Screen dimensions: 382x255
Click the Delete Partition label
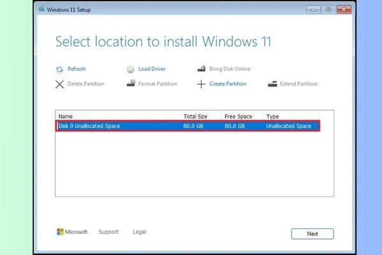pos(86,84)
